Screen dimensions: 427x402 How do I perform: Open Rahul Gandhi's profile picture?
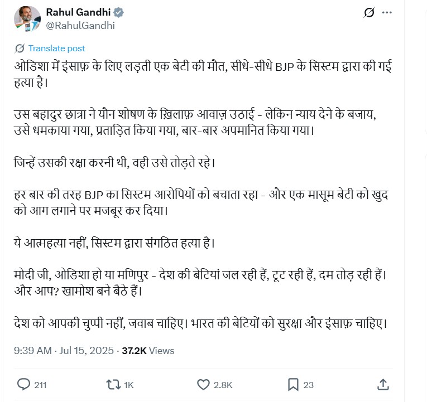click(x=27, y=20)
